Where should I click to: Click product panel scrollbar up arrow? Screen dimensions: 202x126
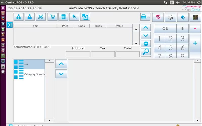click(x=197, y=61)
